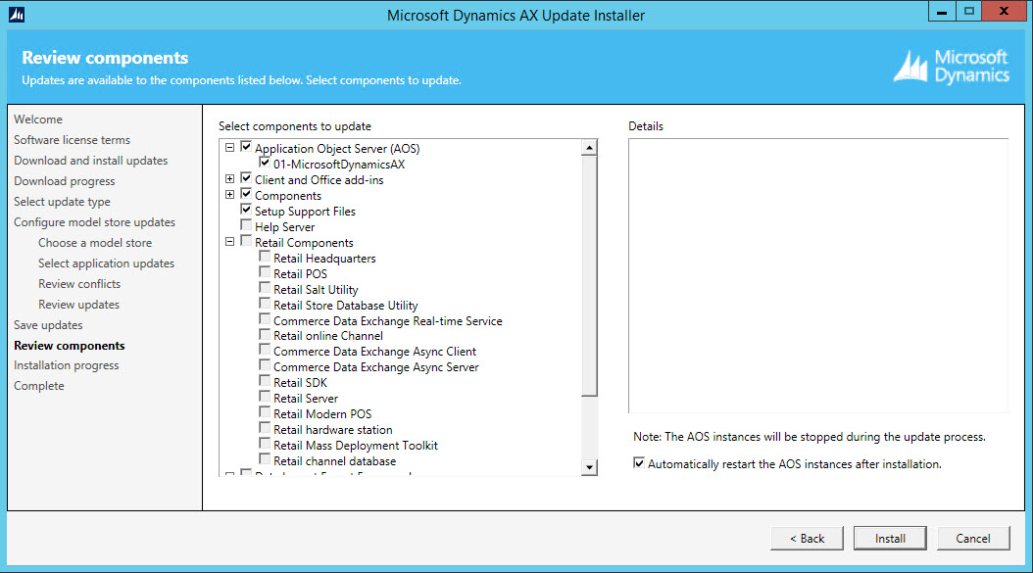Collapse the Application Object Server tree node
This screenshot has width=1033, height=573.
pyautogui.click(x=230, y=148)
